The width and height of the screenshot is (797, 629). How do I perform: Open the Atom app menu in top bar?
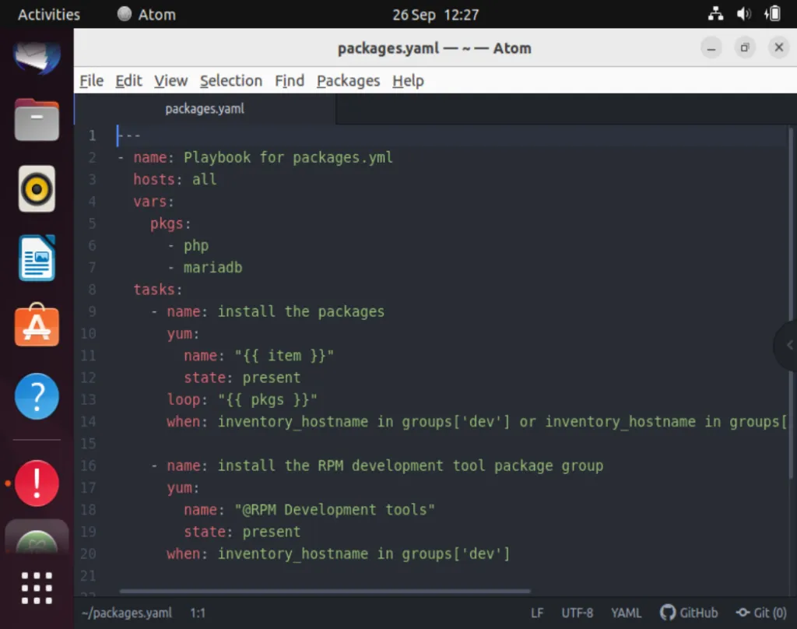[146, 14]
